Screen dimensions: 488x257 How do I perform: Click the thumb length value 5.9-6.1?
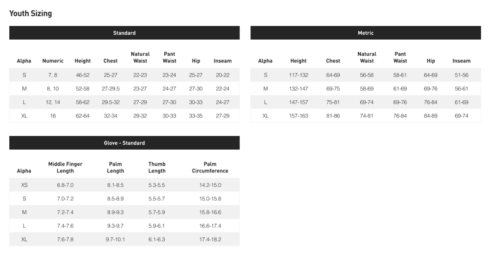tap(157, 226)
